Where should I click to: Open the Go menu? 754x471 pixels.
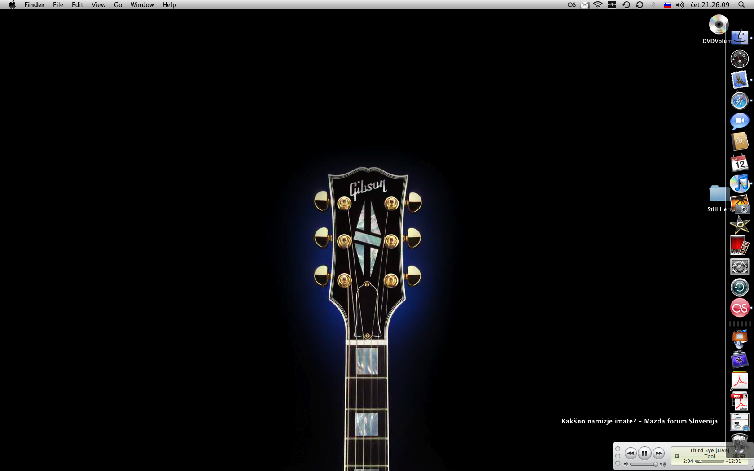tap(118, 5)
